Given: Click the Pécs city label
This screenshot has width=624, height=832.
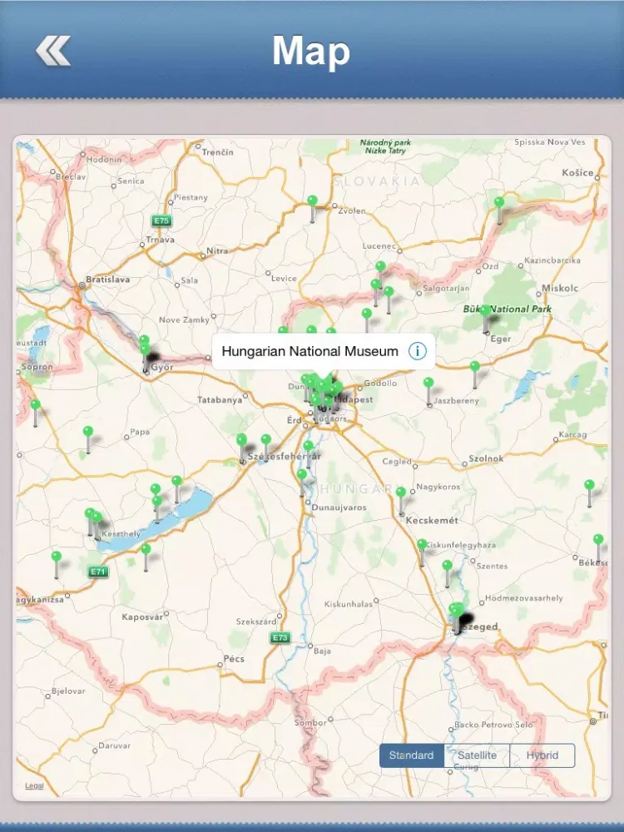Looking at the screenshot, I should point(234,658).
